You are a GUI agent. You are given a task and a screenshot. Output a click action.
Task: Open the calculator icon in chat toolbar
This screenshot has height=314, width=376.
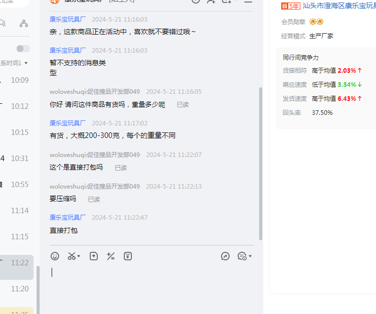pyautogui.click(x=111, y=256)
